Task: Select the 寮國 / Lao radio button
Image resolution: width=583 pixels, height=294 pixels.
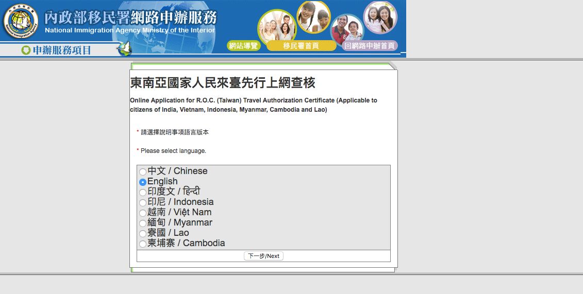Action: coord(143,234)
